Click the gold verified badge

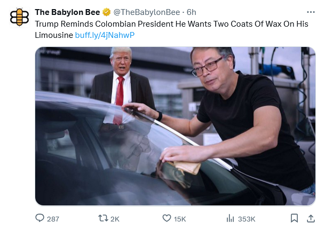point(107,12)
